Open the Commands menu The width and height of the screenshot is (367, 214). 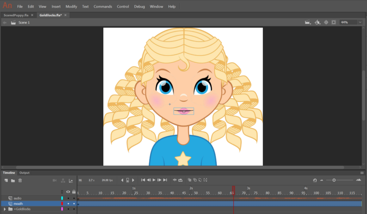(103, 7)
